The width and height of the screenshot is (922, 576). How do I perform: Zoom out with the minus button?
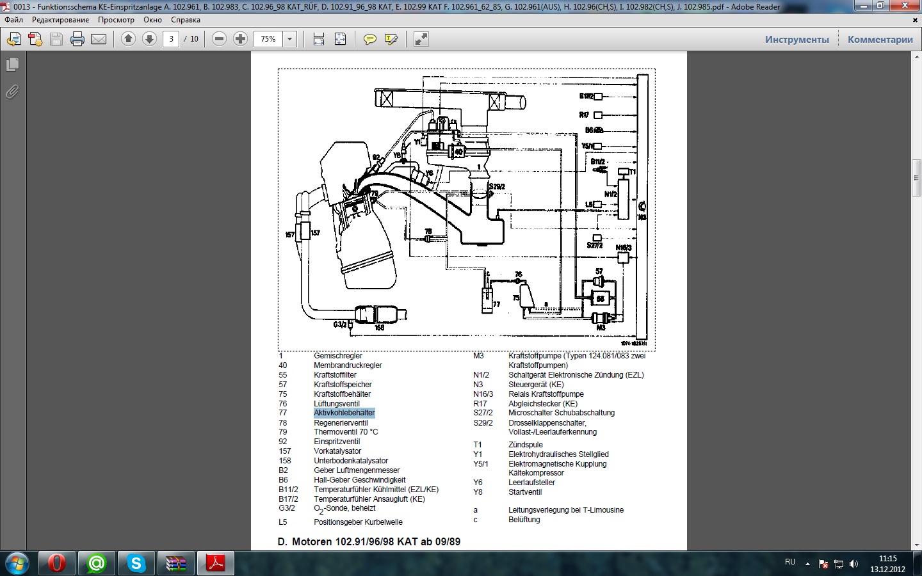click(219, 39)
